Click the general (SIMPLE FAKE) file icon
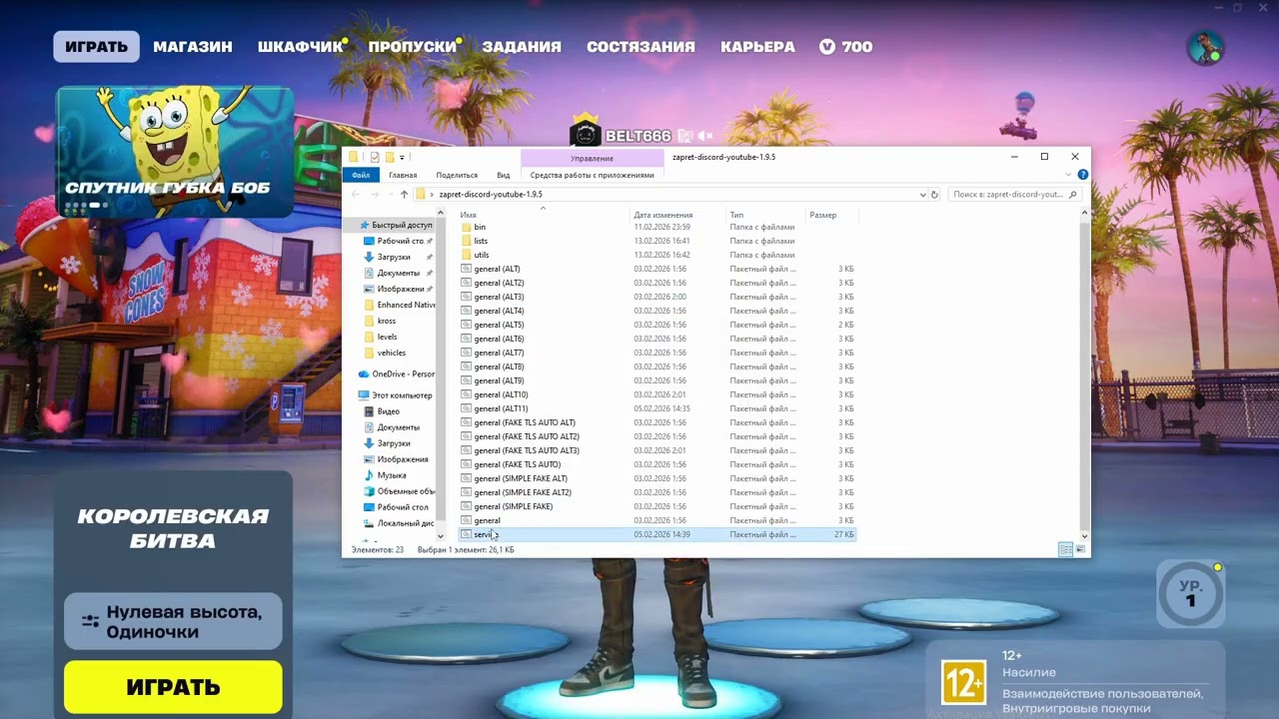 tap(467, 506)
